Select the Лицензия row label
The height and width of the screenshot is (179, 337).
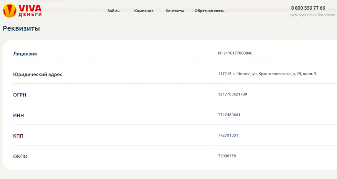pos(25,54)
